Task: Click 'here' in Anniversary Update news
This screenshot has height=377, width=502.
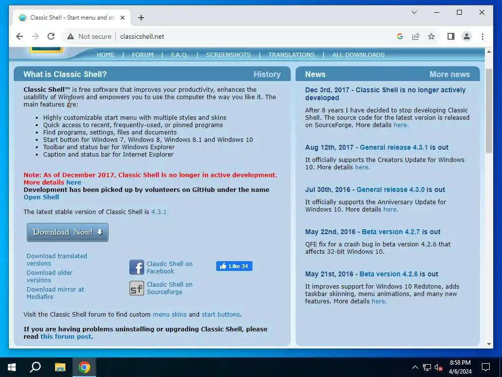Action: pos(390,210)
